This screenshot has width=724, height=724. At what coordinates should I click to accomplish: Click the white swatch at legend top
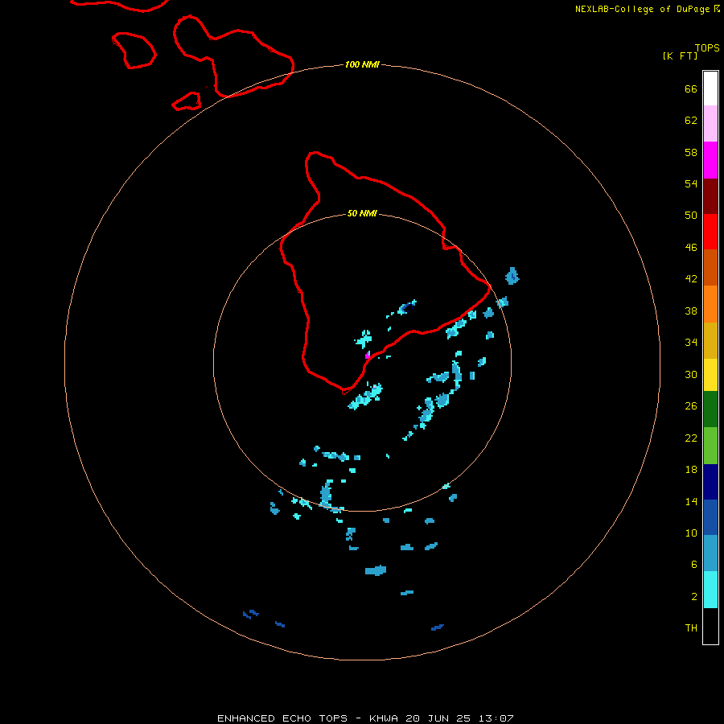tap(710, 88)
